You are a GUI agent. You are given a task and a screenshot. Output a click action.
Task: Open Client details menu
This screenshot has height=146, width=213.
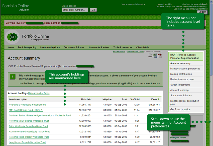[x=143, y=47]
